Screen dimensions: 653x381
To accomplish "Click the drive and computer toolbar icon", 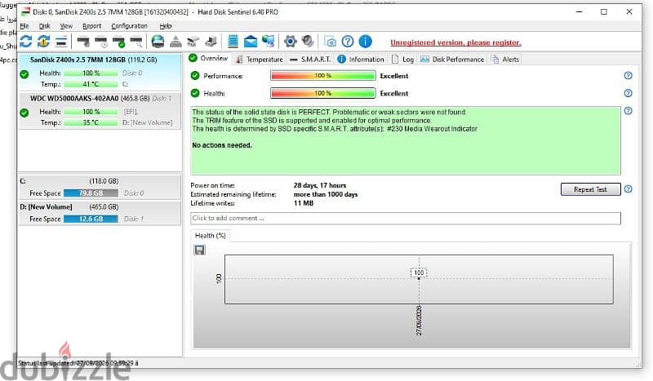I will point(211,42).
